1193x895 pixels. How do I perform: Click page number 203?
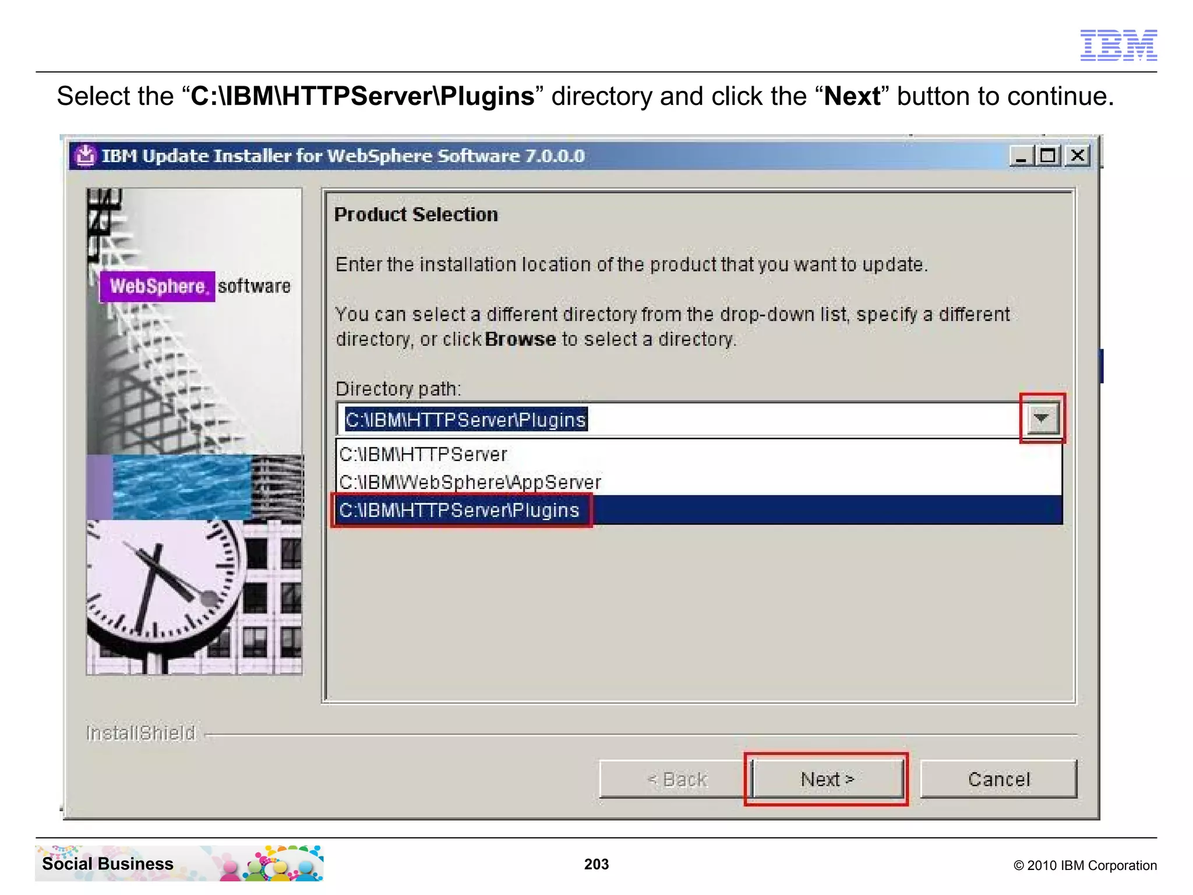(596, 864)
